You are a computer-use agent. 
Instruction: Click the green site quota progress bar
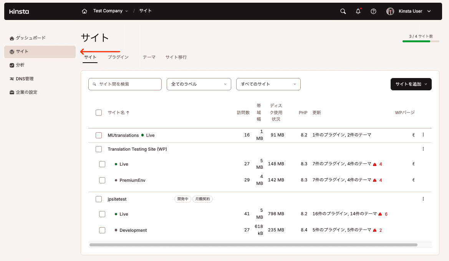(x=416, y=40)
